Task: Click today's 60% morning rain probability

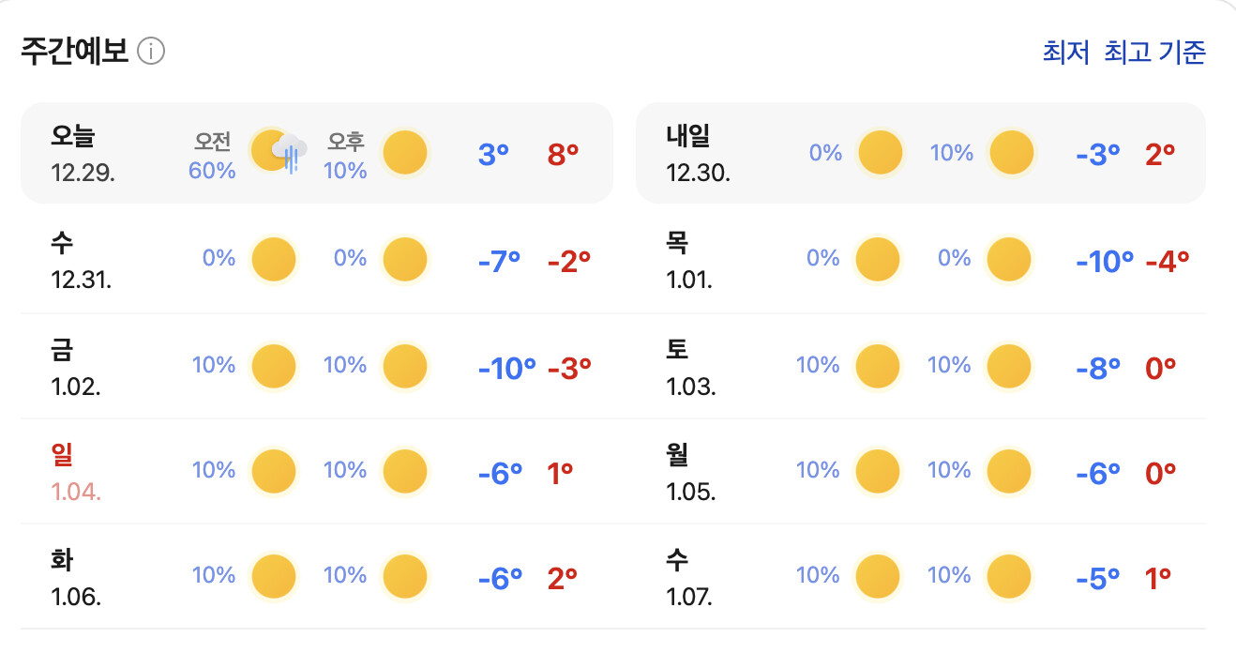Action: pos(212,170)
